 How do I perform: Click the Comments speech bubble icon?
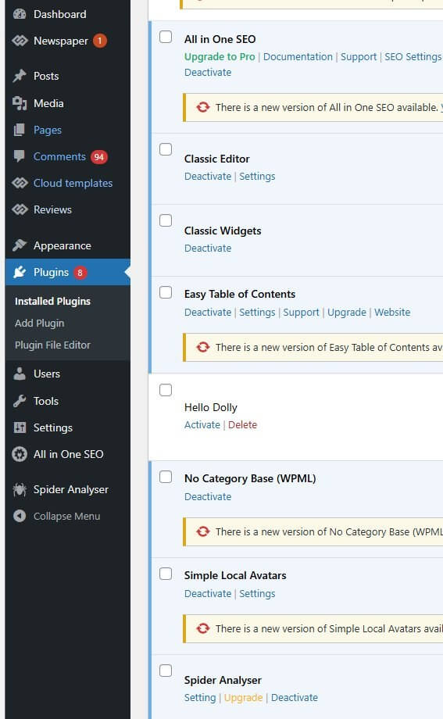click(20, 156)
